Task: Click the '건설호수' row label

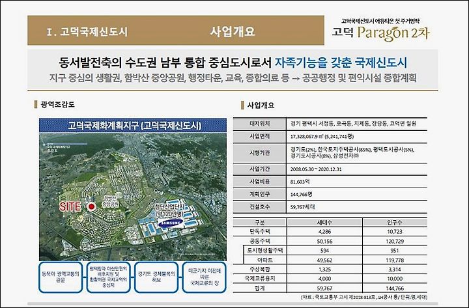Action: point(259,206)
